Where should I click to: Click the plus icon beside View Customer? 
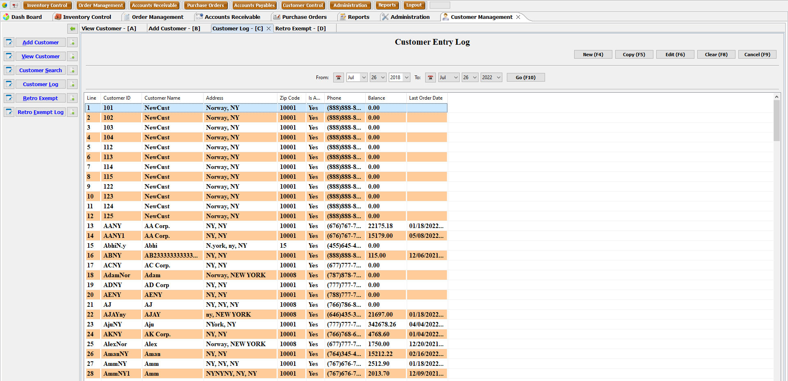tap(73, 56)
